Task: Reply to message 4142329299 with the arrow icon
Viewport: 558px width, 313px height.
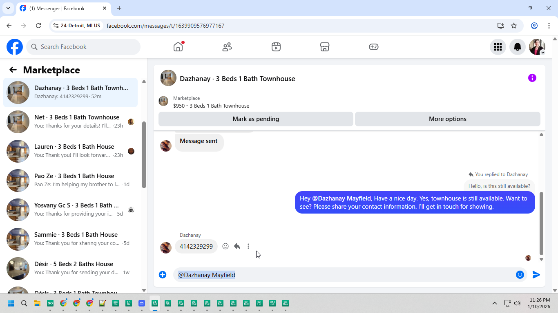Action: pos(237,246)
